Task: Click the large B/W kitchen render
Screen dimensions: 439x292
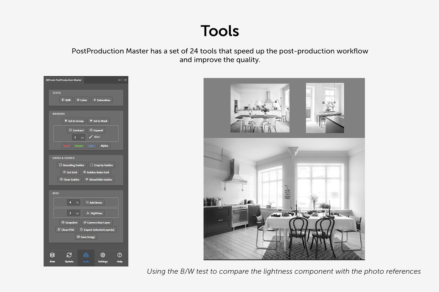Action: point(284,199)
